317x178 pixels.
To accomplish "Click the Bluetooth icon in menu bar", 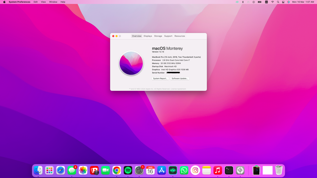I will 243,2.
